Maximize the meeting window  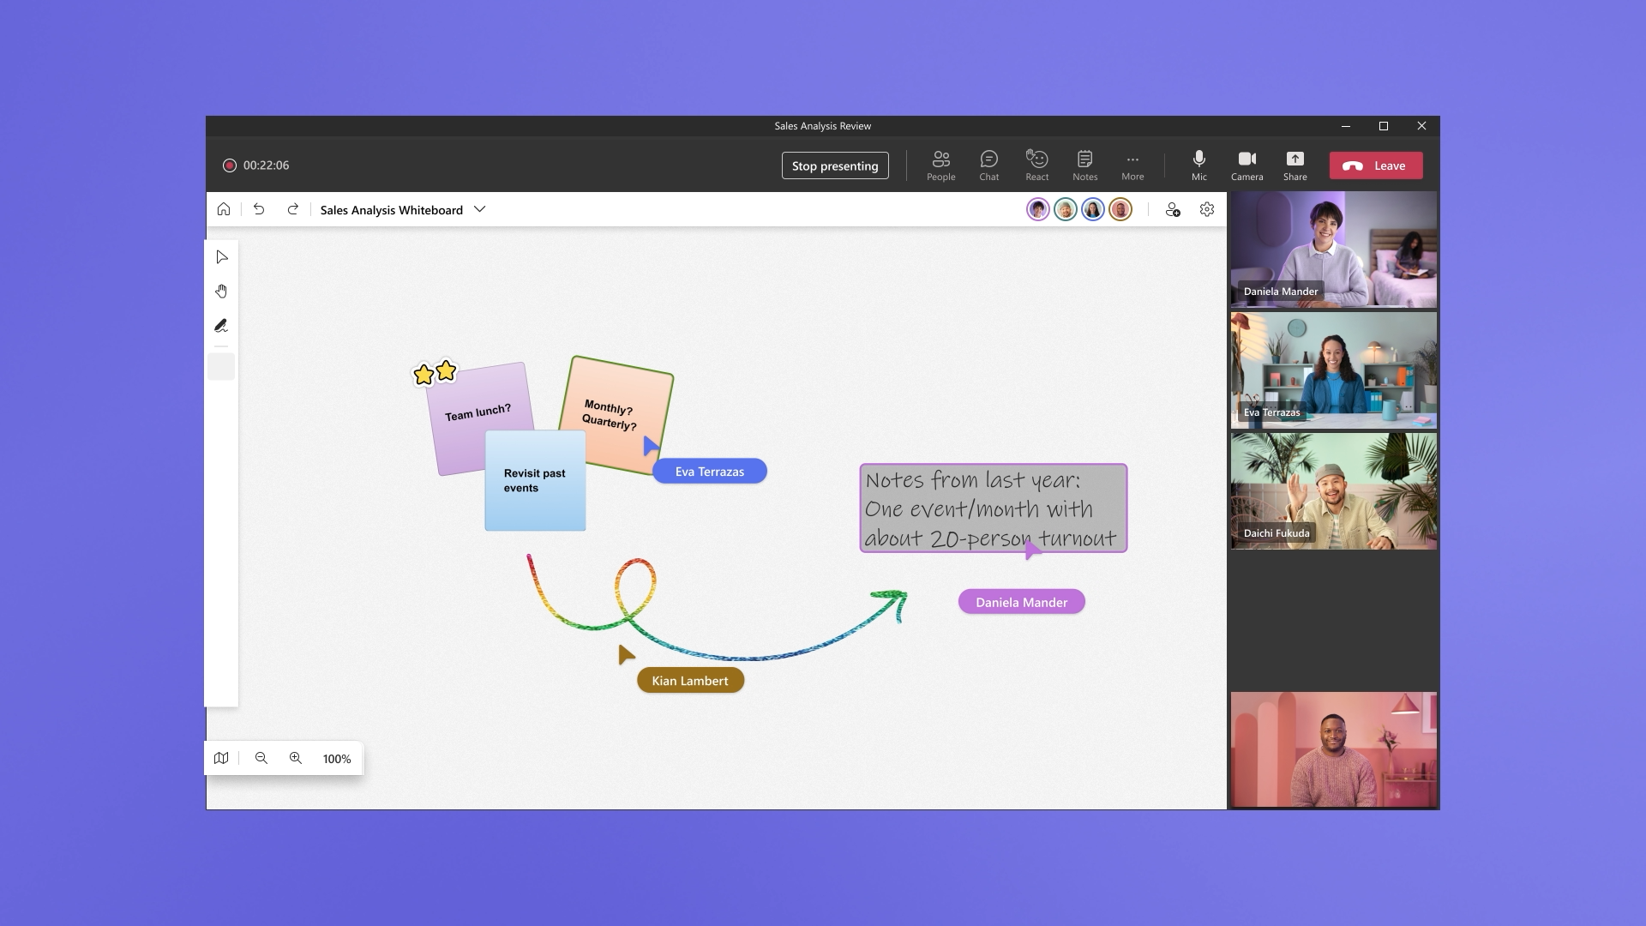click(1383, 126)
